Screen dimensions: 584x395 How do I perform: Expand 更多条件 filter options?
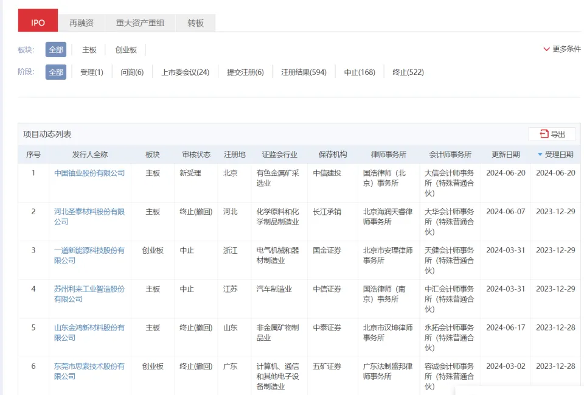561,49
